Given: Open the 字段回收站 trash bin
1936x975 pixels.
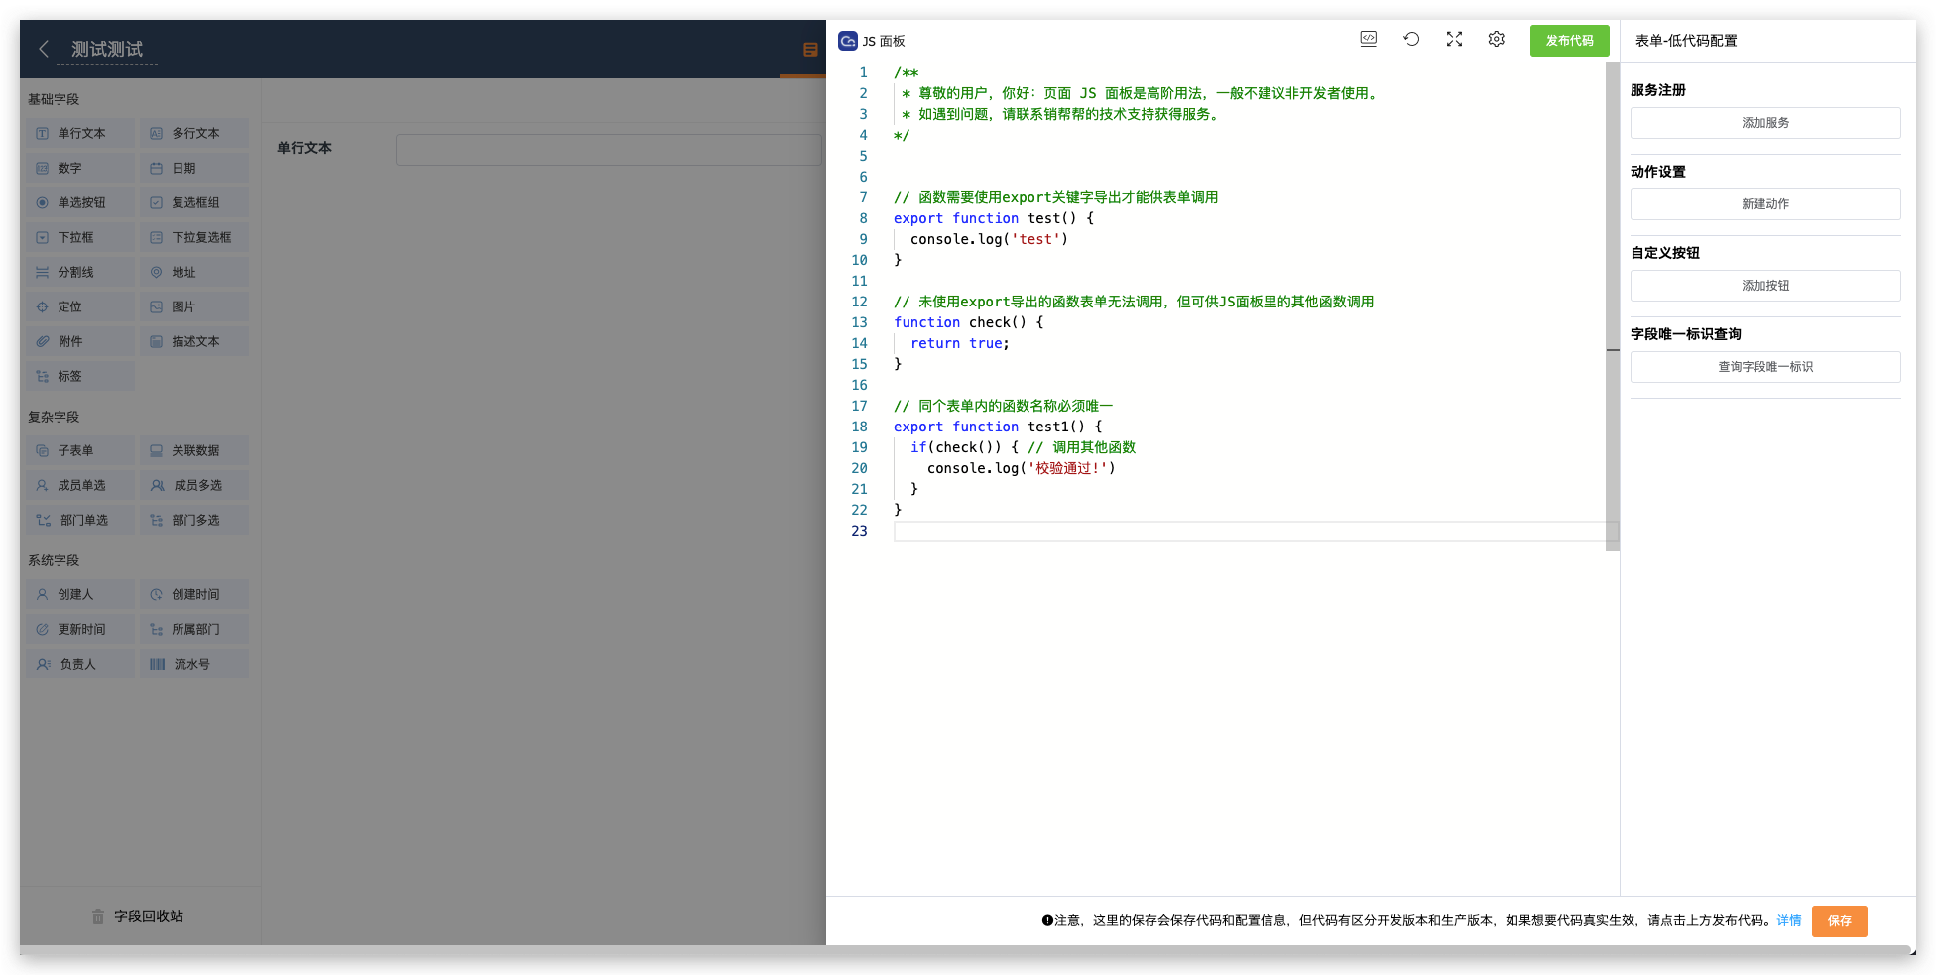Looking at the screenshot, I should click(x=138, y=916).
